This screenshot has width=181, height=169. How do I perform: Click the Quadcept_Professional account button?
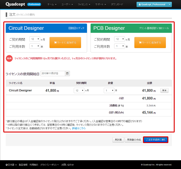pos(152,5)
